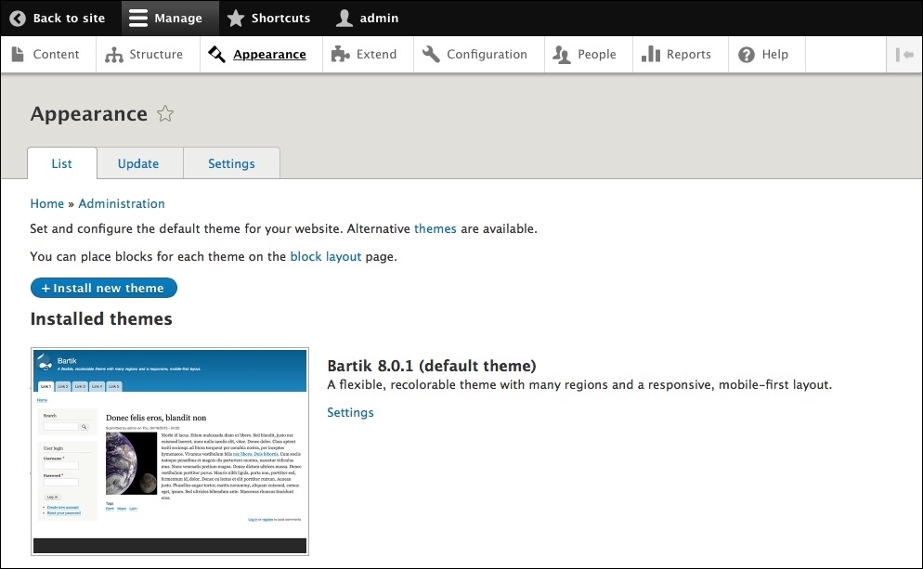Add Appearance page to shortcuts via star
Screen dimensions: 923x569
(x=165, y=113)
